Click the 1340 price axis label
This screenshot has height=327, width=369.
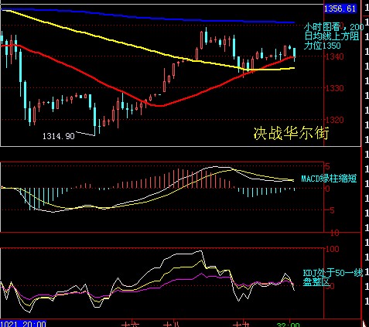335,56
